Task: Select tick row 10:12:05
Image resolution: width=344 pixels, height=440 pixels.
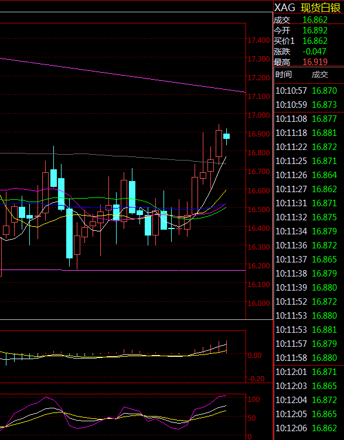Action: point(309,414)
